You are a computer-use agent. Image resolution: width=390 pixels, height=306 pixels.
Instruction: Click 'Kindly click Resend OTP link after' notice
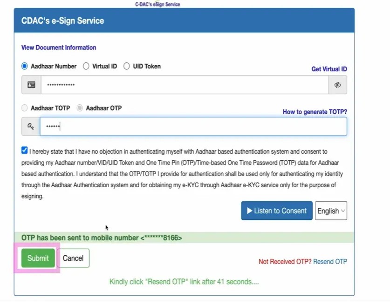(184, 282)
